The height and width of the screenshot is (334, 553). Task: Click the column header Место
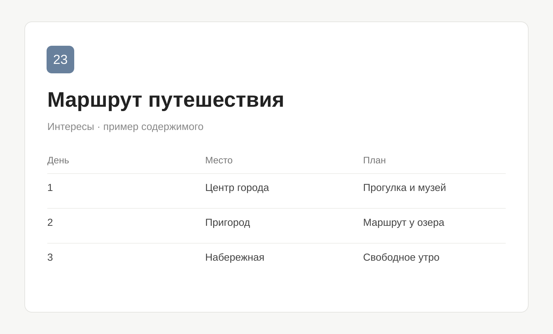(219, 160)
